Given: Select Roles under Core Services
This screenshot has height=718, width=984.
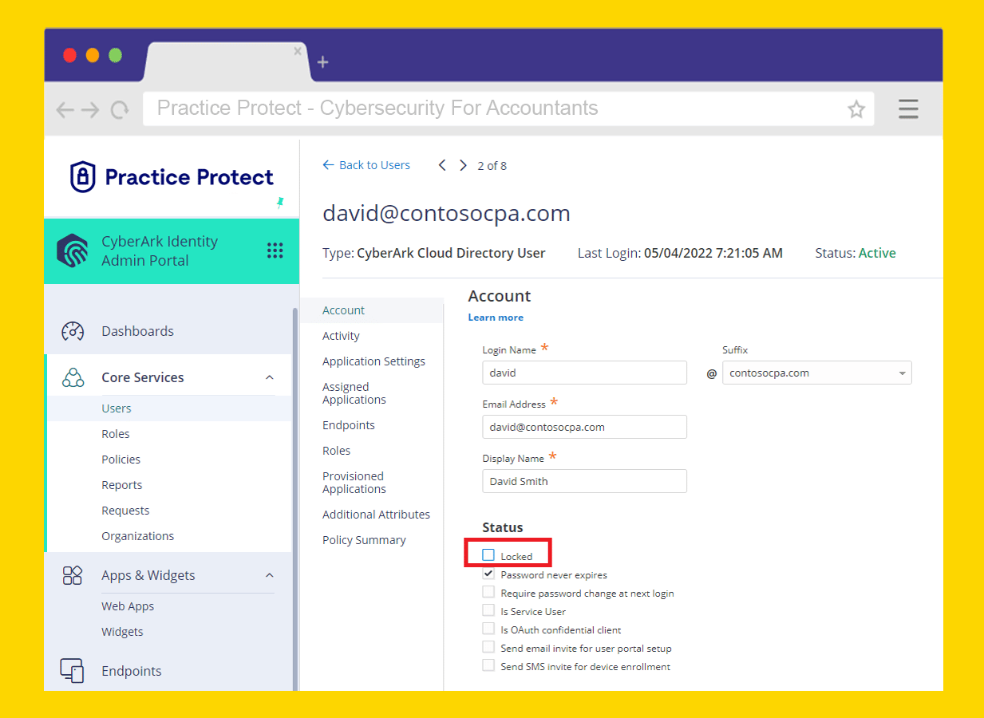Looking at the screenshot, I should pyautogui.click(x=116, y=434).
